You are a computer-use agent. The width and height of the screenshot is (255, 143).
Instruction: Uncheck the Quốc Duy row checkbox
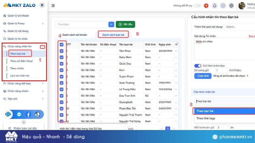[61, 64]
